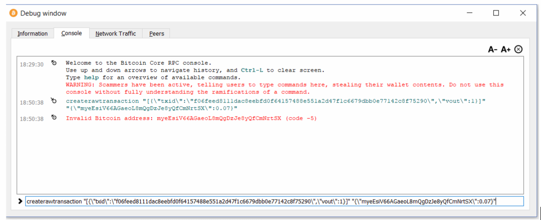This screenshot has width=541, height=220.
Task: Click the icon beside the createrawtransaction command entry
Action: coord(54,101)
